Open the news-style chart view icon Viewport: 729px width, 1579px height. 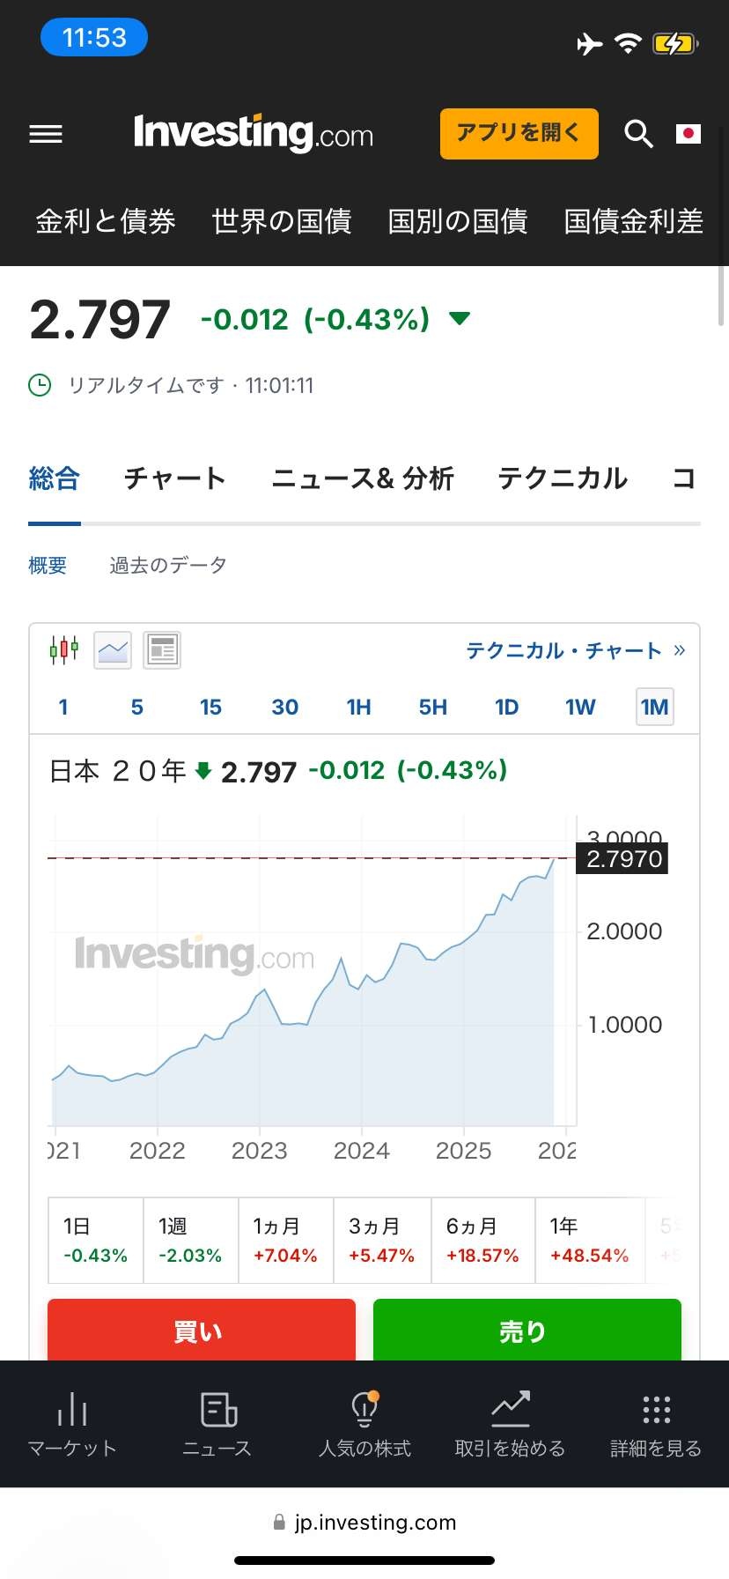click(x=162, y=650)
